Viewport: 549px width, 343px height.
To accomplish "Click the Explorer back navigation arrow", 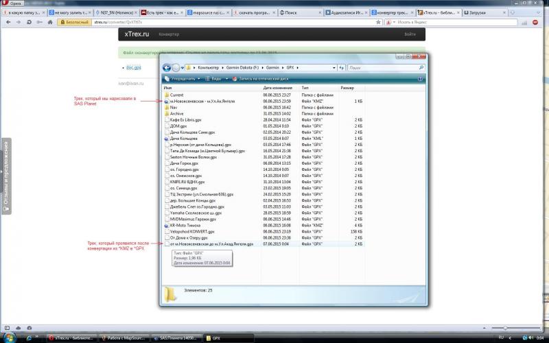I will coord(166,68).
